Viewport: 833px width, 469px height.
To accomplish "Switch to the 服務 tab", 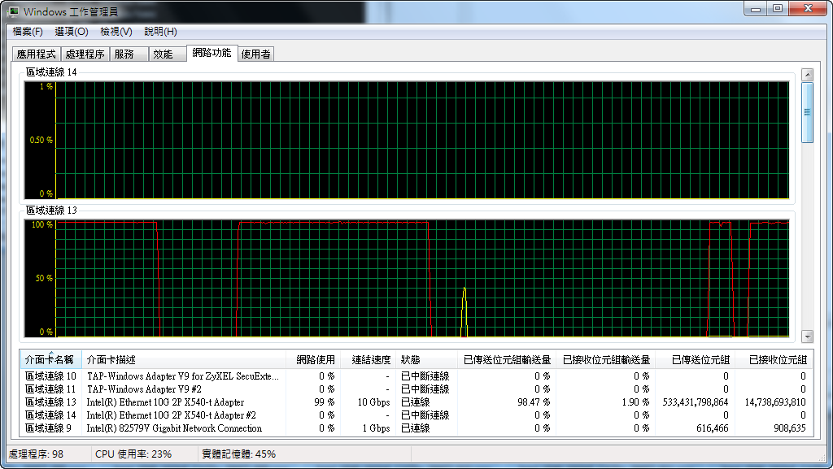I will pyautogui.click(x=129, y=54).
